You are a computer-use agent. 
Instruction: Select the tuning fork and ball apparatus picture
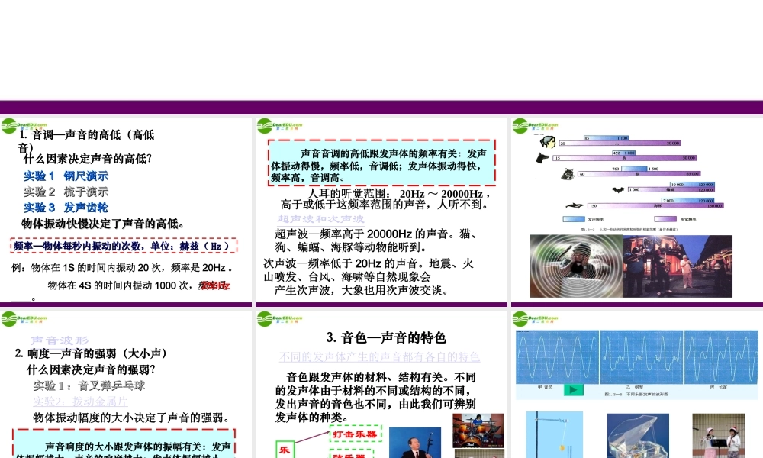coord(554,434)
